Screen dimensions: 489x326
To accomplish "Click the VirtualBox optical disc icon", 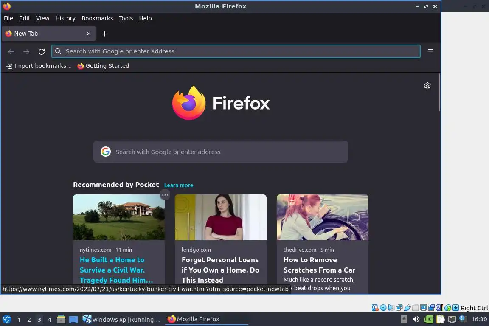I will [383, 308].
